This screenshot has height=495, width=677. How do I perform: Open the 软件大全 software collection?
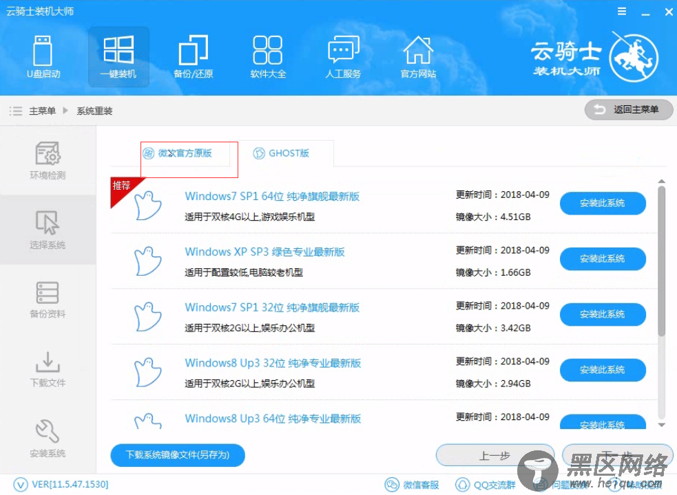[268, 57]
